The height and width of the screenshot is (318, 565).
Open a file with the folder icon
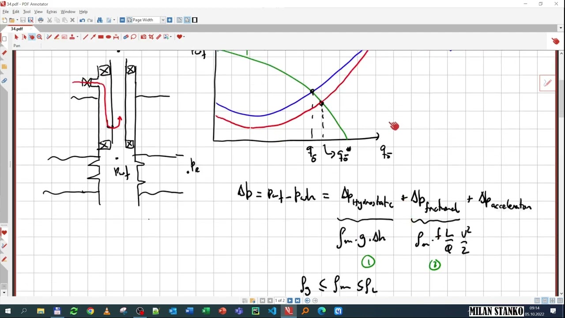click(11, 20)
